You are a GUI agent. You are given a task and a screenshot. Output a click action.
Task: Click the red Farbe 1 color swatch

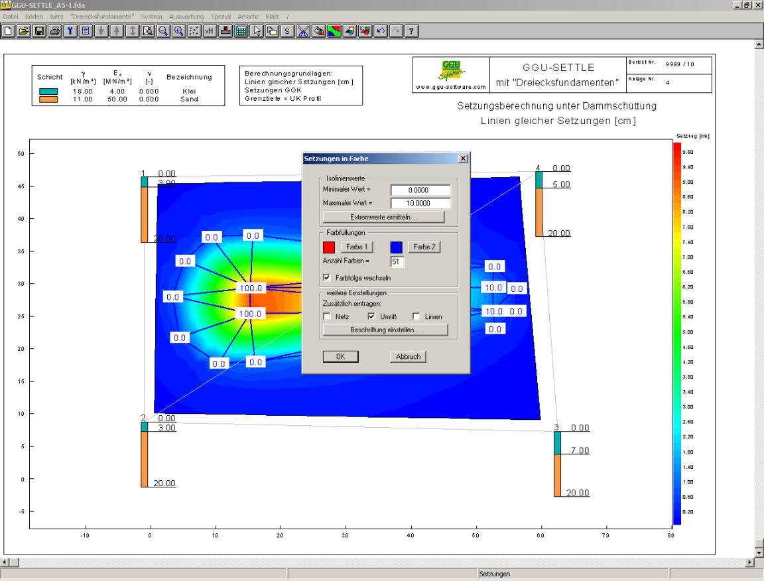329,247
